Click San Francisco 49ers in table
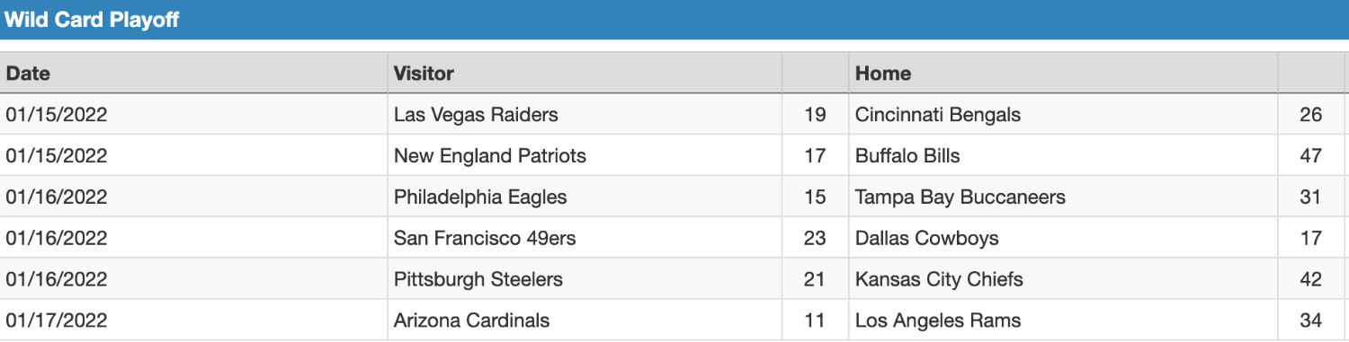 (x=485, y=239)
